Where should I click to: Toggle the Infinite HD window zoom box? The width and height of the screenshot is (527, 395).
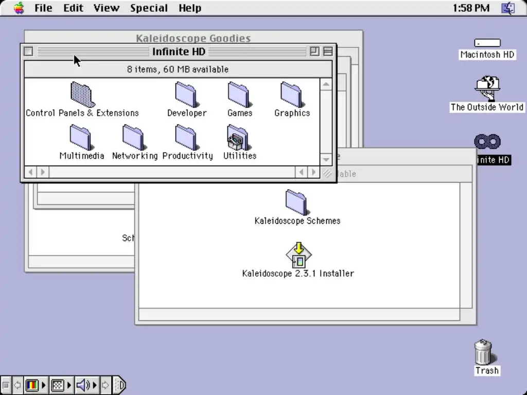pyautogui.click(x=314, y=51)
